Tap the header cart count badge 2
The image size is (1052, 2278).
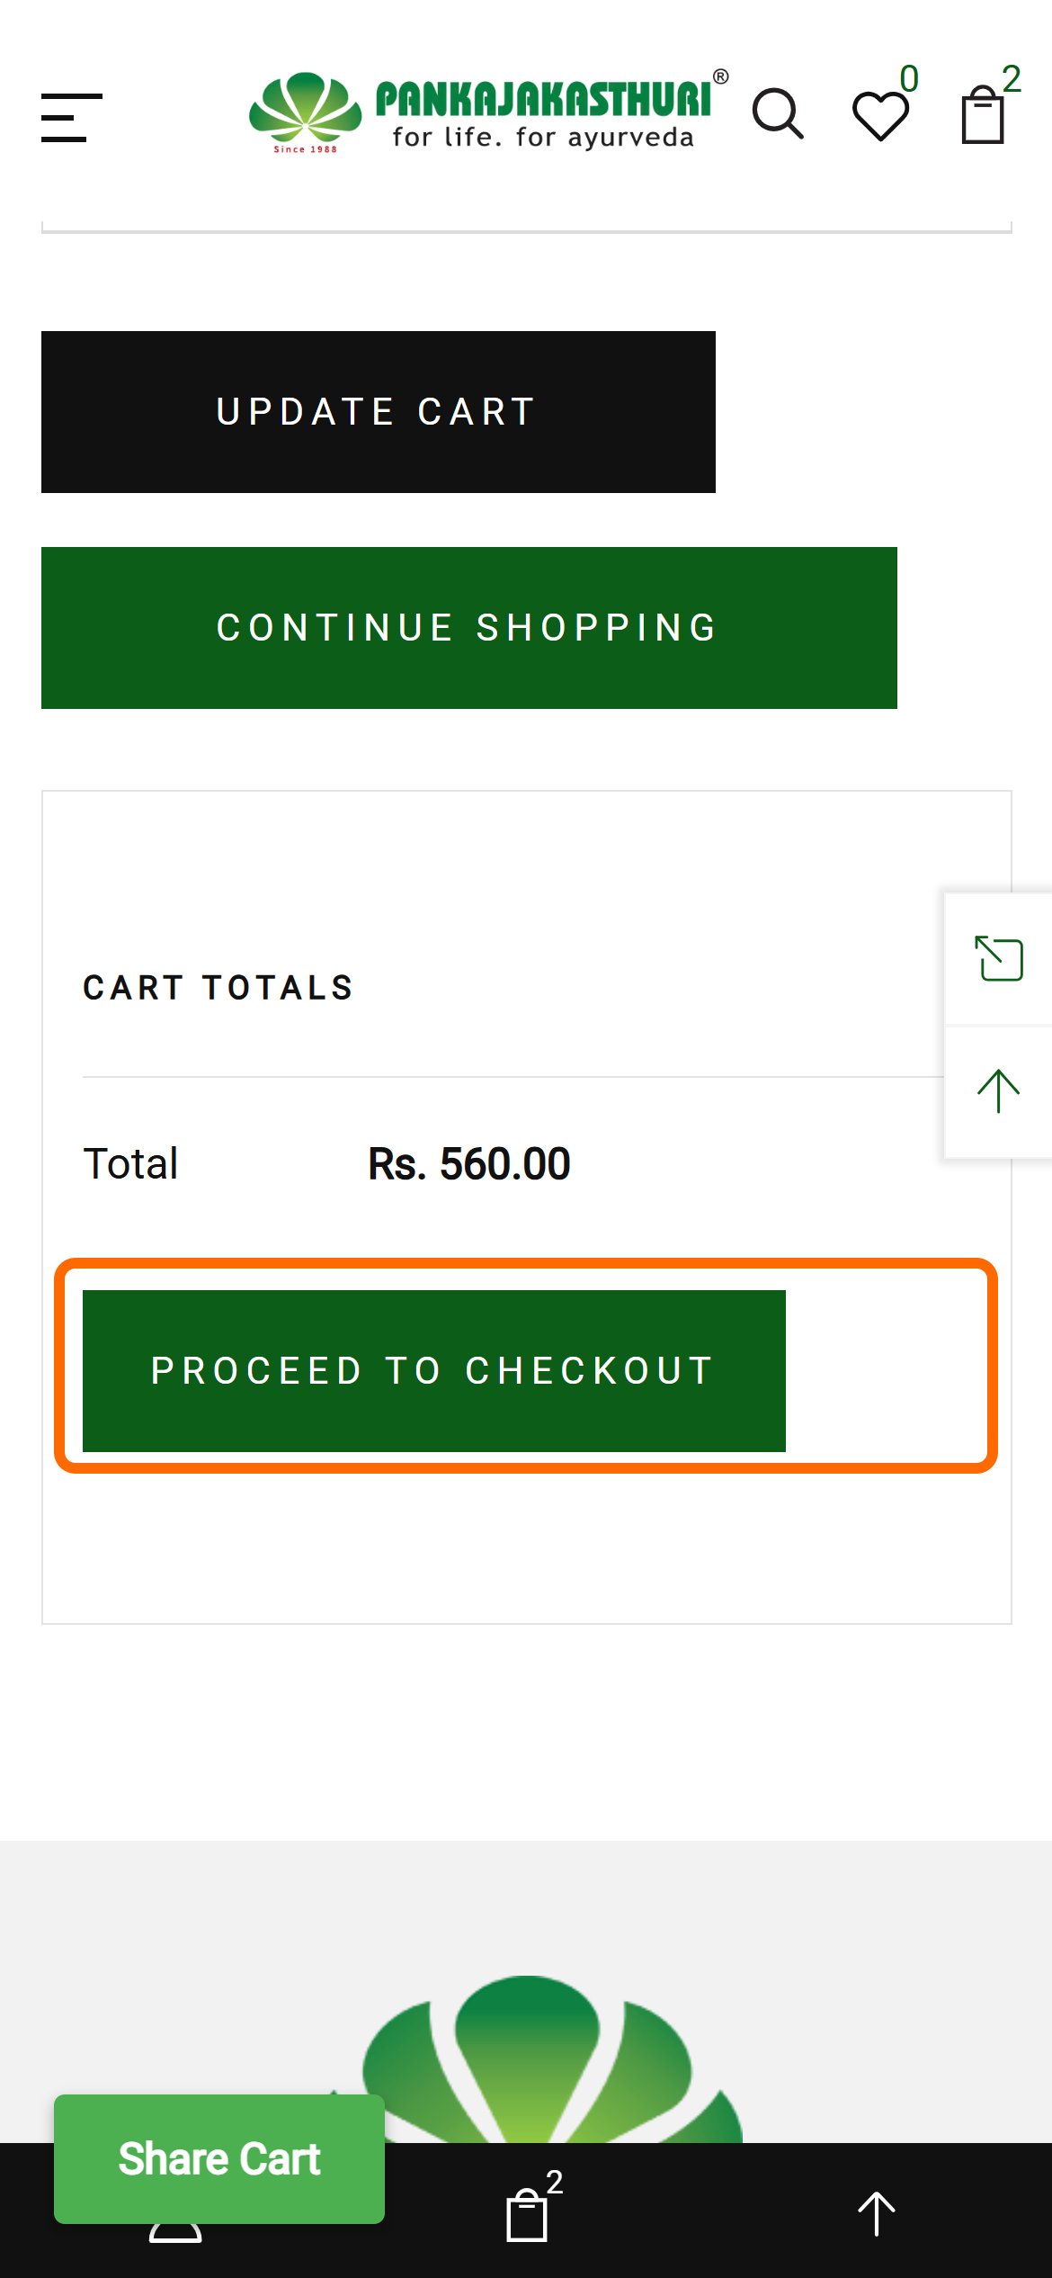pos(1012,79)
